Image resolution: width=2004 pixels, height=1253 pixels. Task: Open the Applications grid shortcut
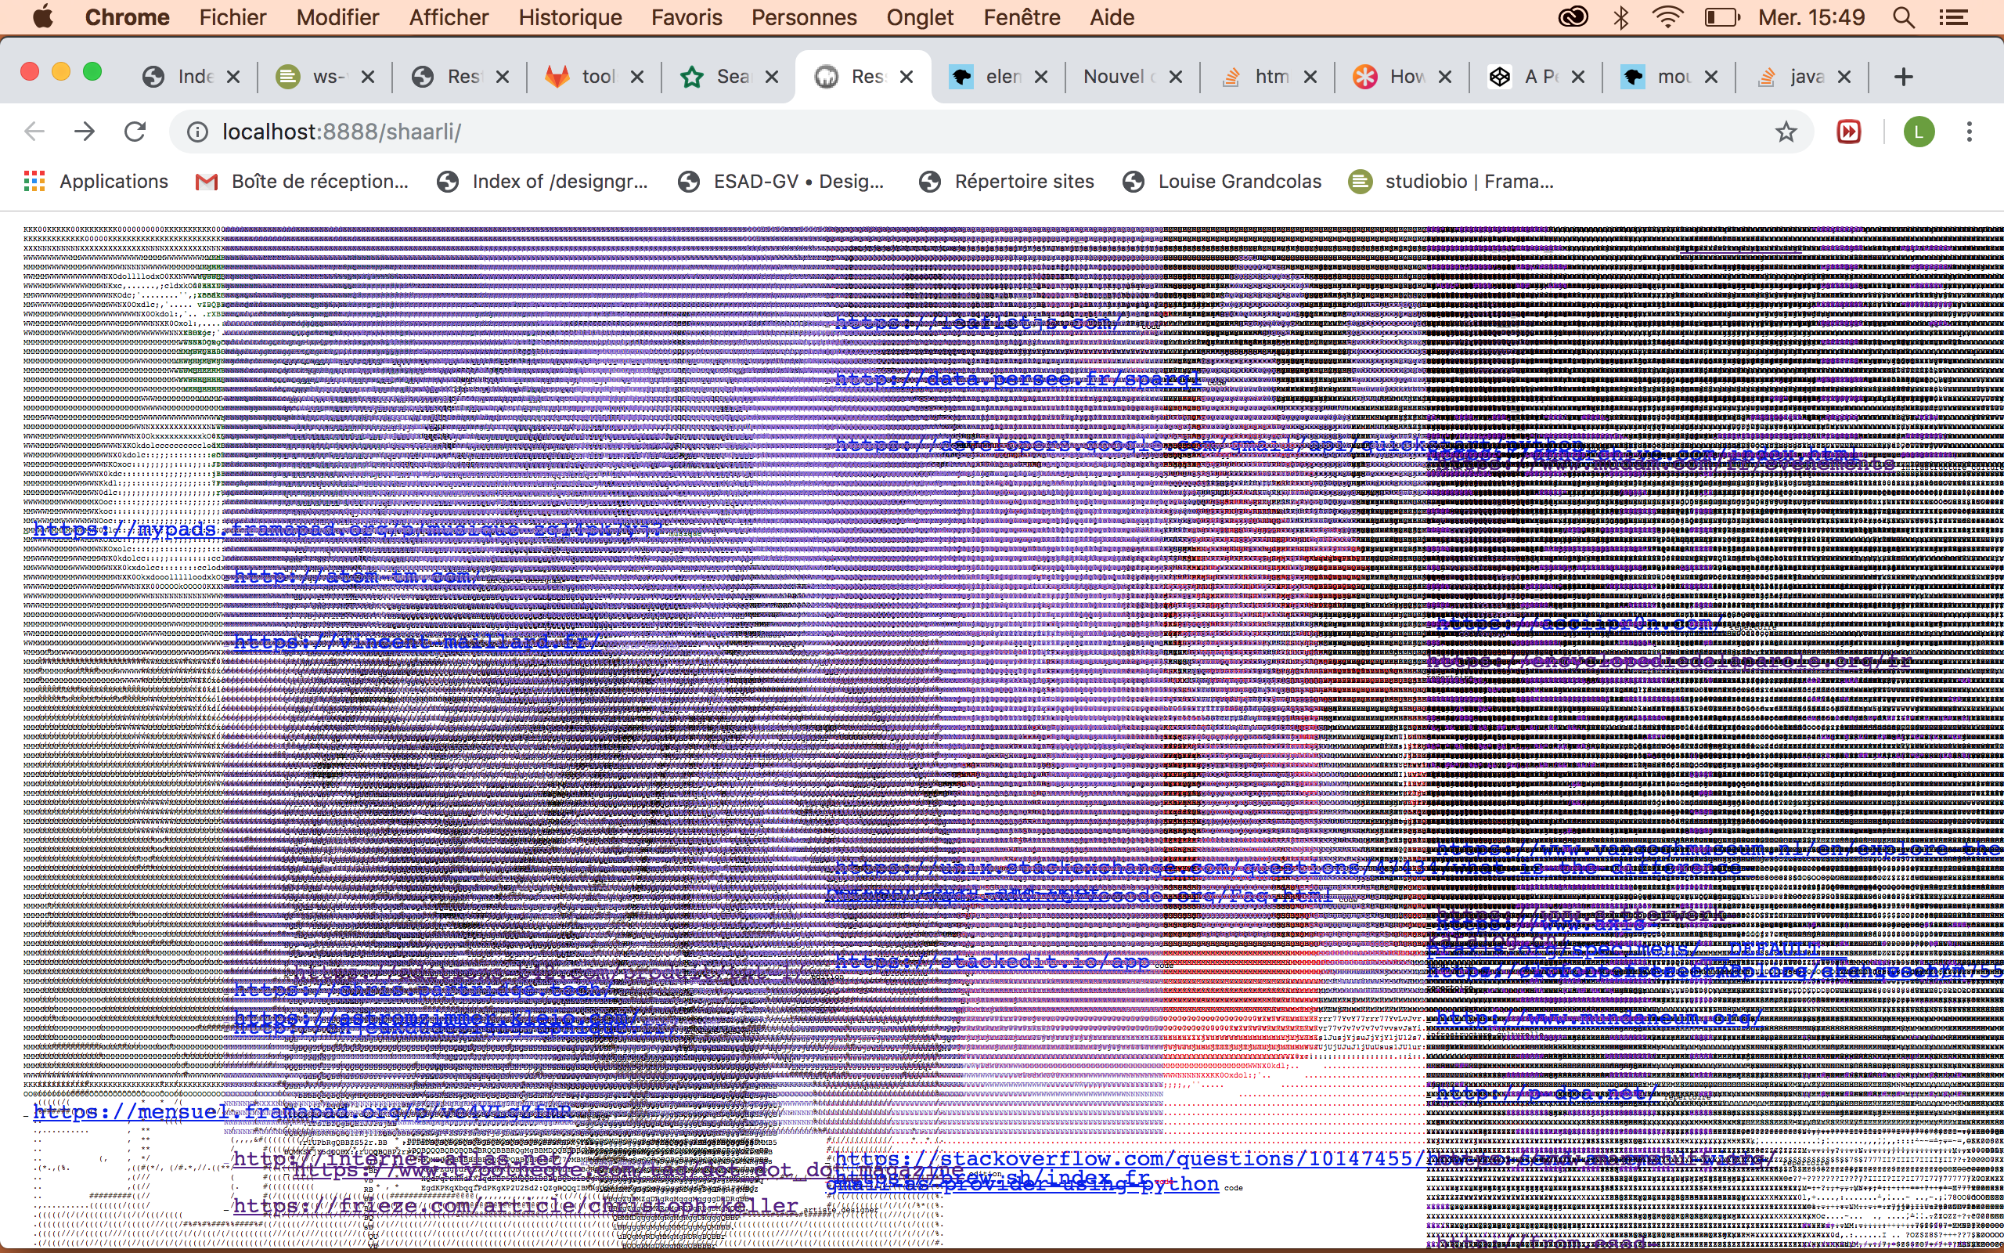pyautogui.click(x=96, y=182)
